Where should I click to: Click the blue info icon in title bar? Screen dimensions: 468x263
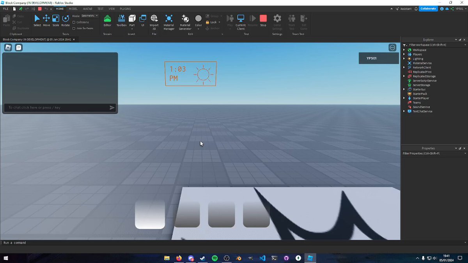pyautogui.click(x=442, y=9)
